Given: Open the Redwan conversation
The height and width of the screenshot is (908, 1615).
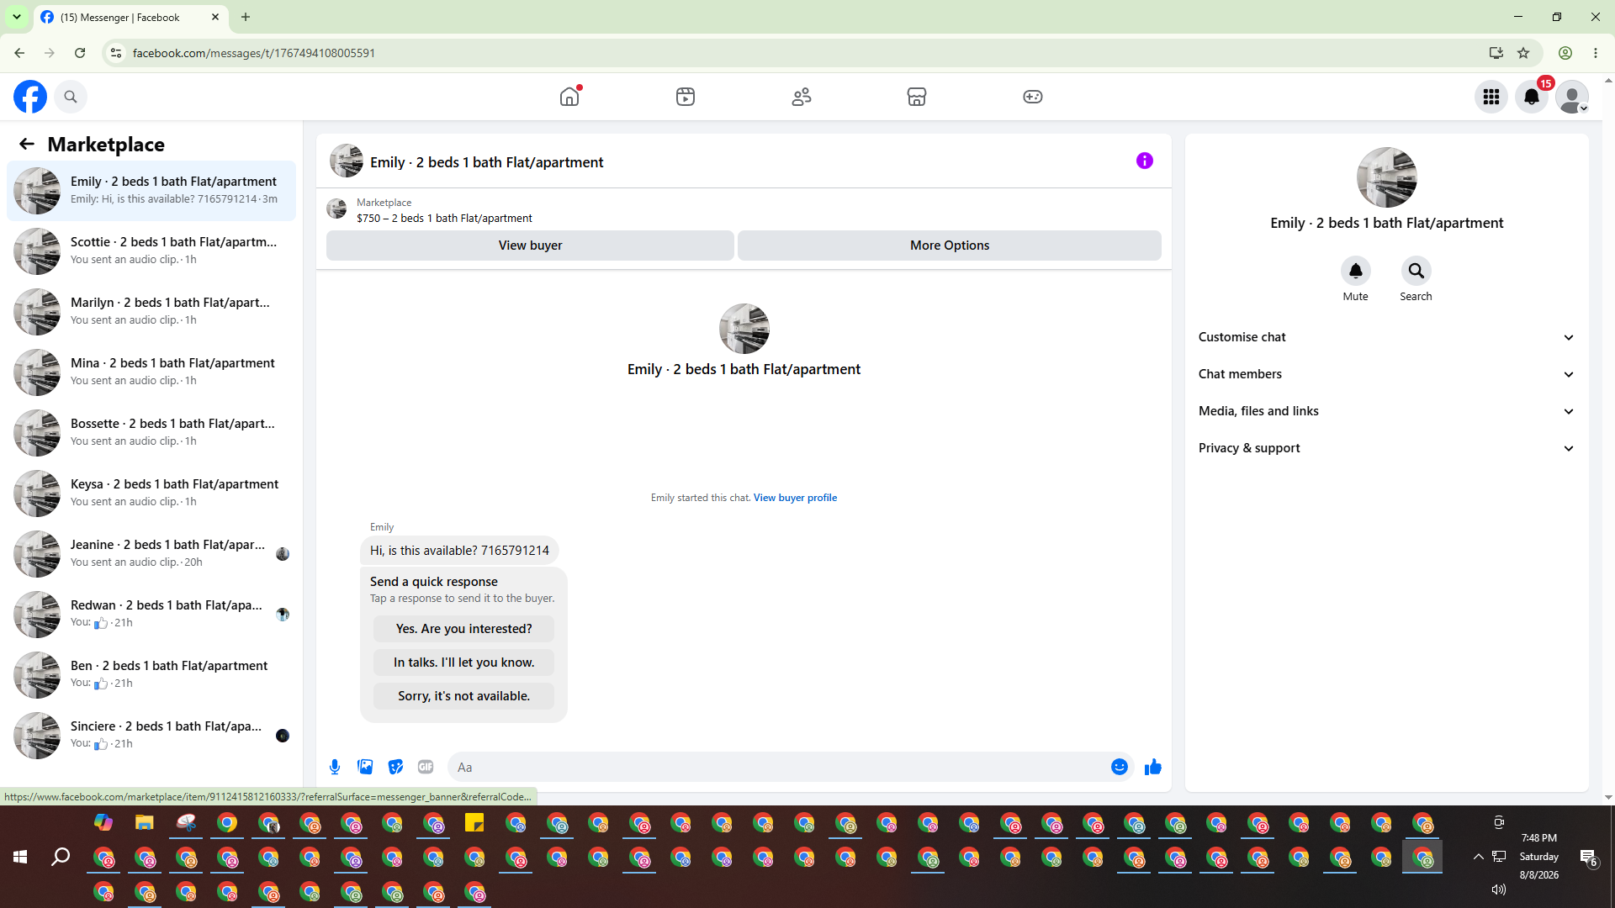Looking at the screenshot, I should click(x=151, y=614).
